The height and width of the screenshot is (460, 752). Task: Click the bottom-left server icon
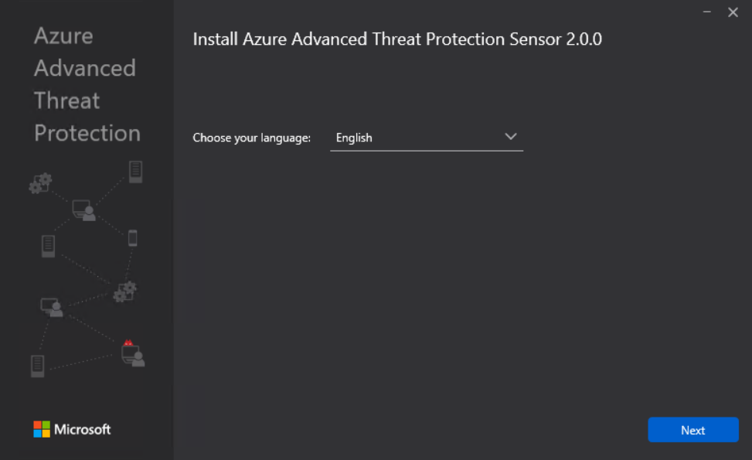[x=37, y=366]
